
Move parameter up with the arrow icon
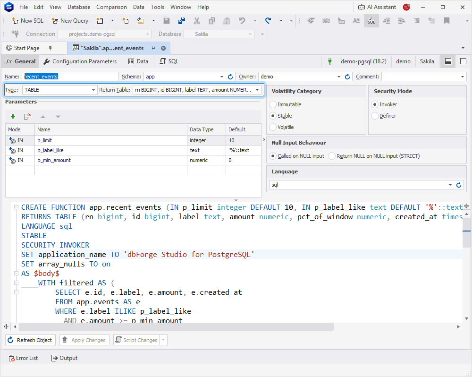point(43,117)
